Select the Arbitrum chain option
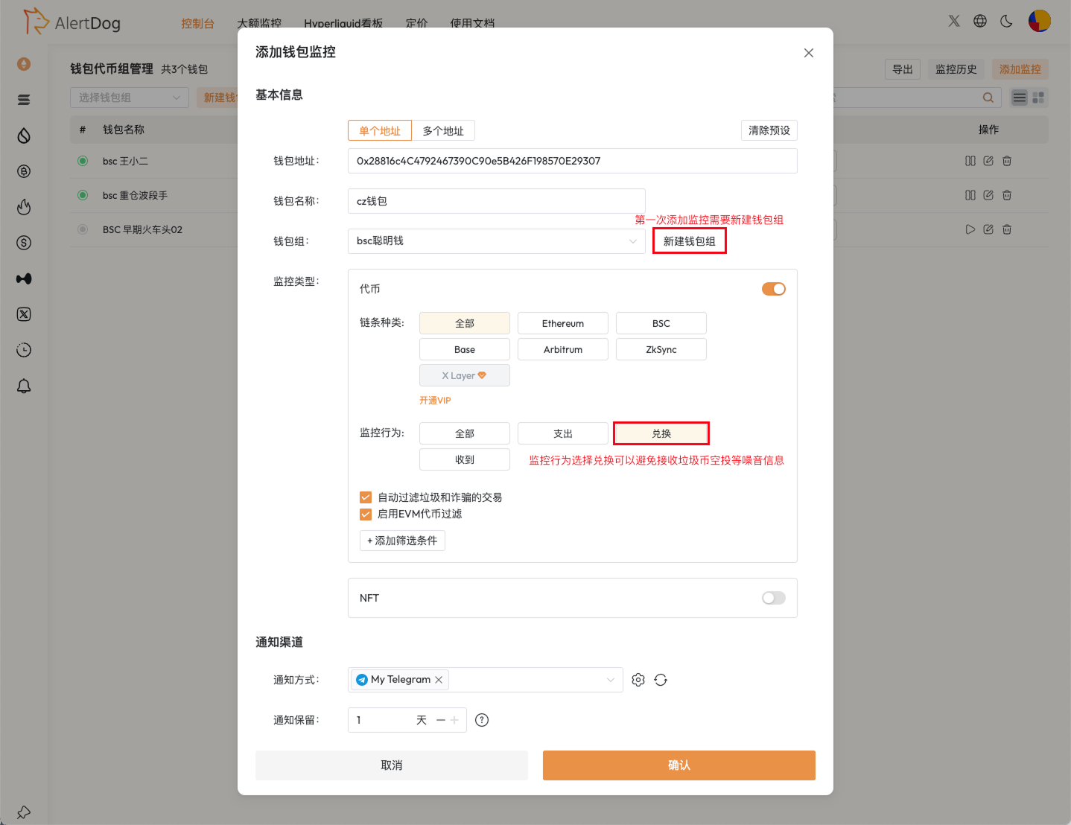 click(563, 349)
